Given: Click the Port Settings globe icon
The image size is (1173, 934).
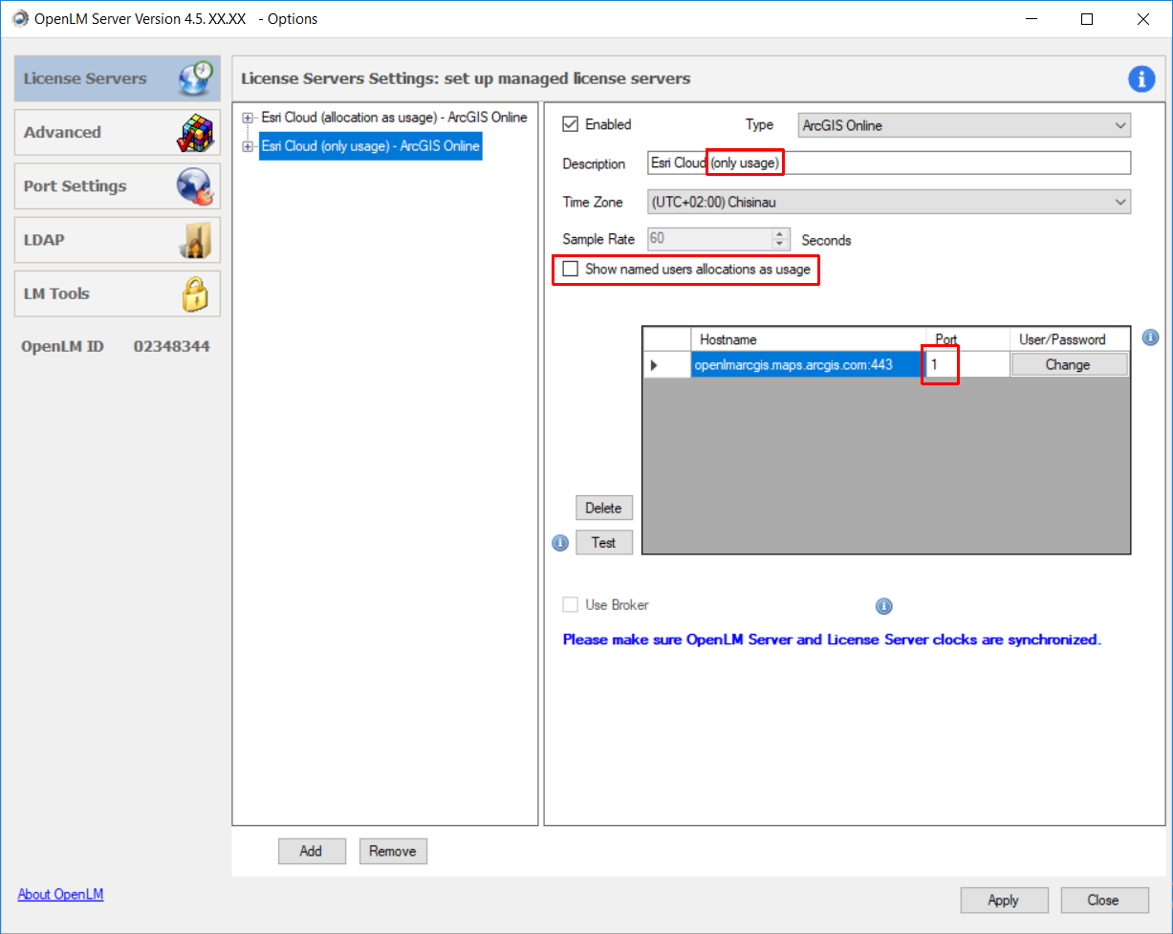Looking at the screenshot, I should pyautogui.click(x=196, y=186).
